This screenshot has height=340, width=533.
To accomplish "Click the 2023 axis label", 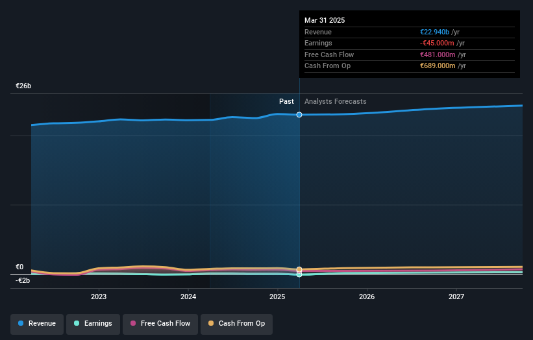I will (x=99, y=297).
